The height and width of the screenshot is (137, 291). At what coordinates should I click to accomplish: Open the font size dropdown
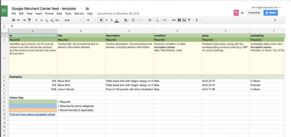click(x=91, y=20)
